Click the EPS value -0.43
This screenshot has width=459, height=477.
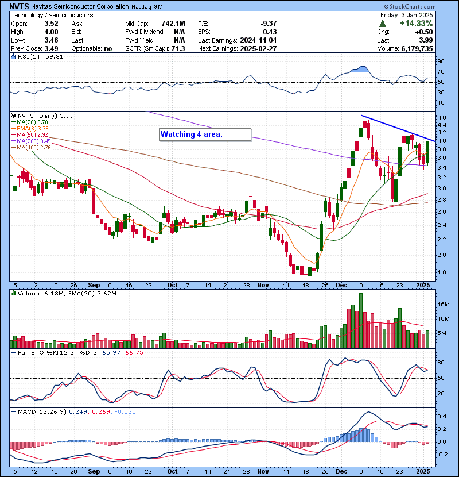point(269,32)
